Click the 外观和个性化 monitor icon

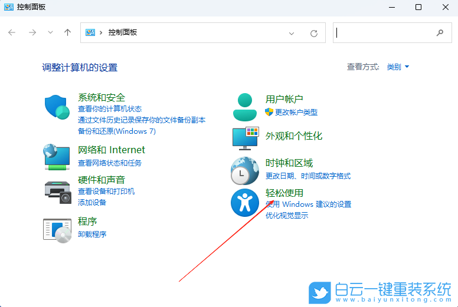(x=246, y=138)
